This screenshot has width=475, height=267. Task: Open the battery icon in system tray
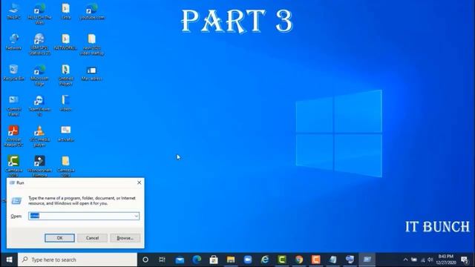click(x=414, y=260)
